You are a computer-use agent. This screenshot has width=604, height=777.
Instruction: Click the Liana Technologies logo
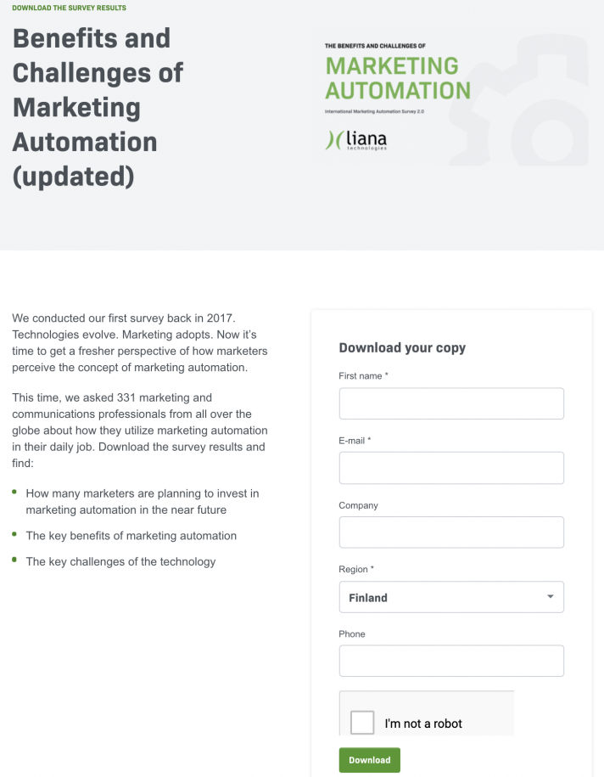tap(357, 140)
